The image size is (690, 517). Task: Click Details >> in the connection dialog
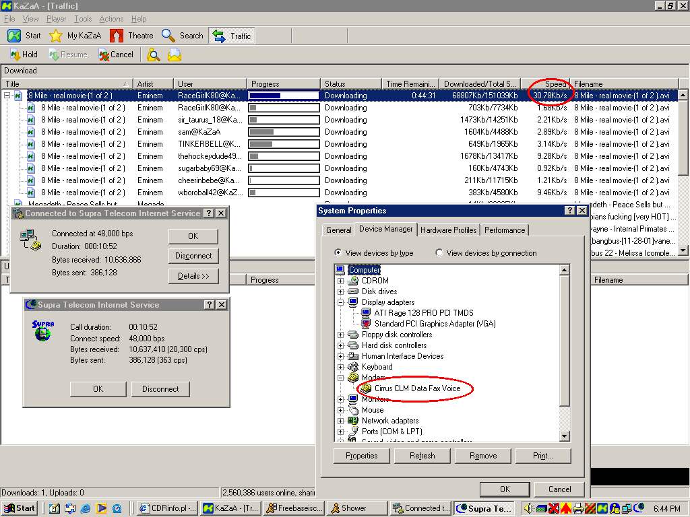193,276
